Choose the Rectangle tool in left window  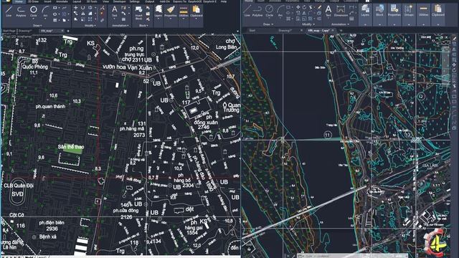[x=55, y=8]
